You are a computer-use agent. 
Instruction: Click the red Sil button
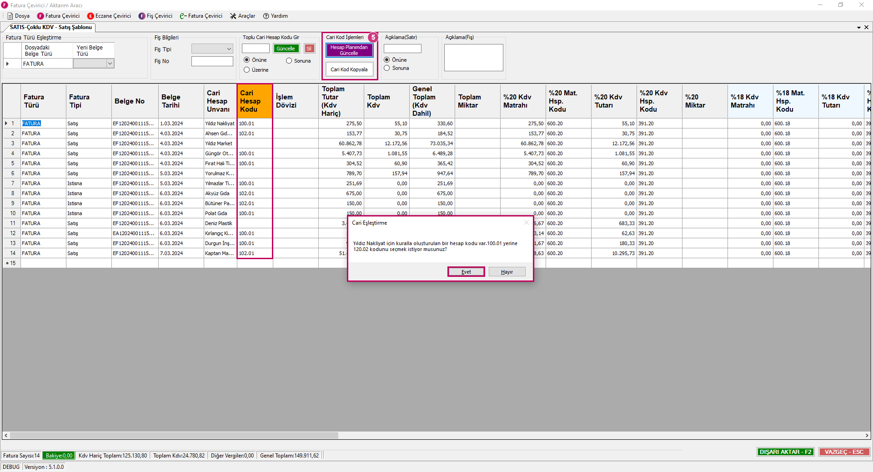click(309, 49)
